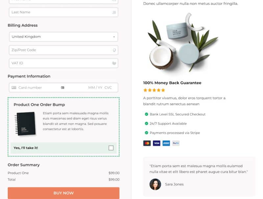The image size is (263, 199).
Task: Click the icon inside the VAT ID field
Action: click(114, 63)
